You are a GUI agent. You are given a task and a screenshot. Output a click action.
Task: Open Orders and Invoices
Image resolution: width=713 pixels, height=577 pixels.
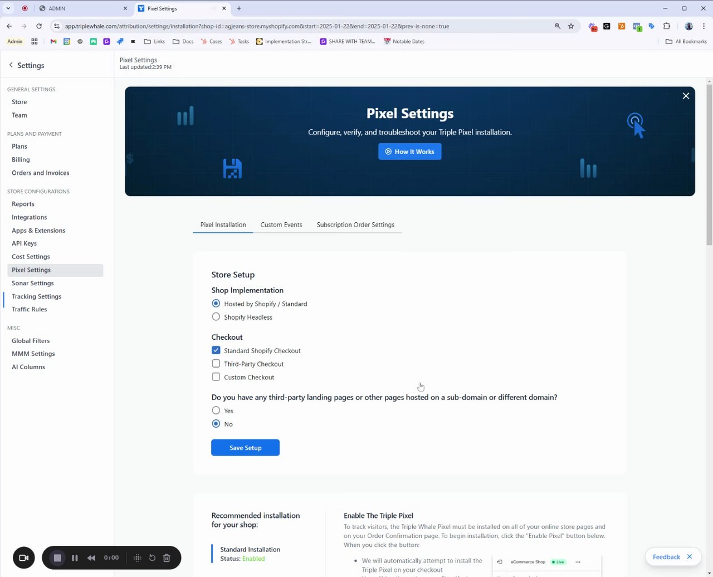click(x=41, y=173)
